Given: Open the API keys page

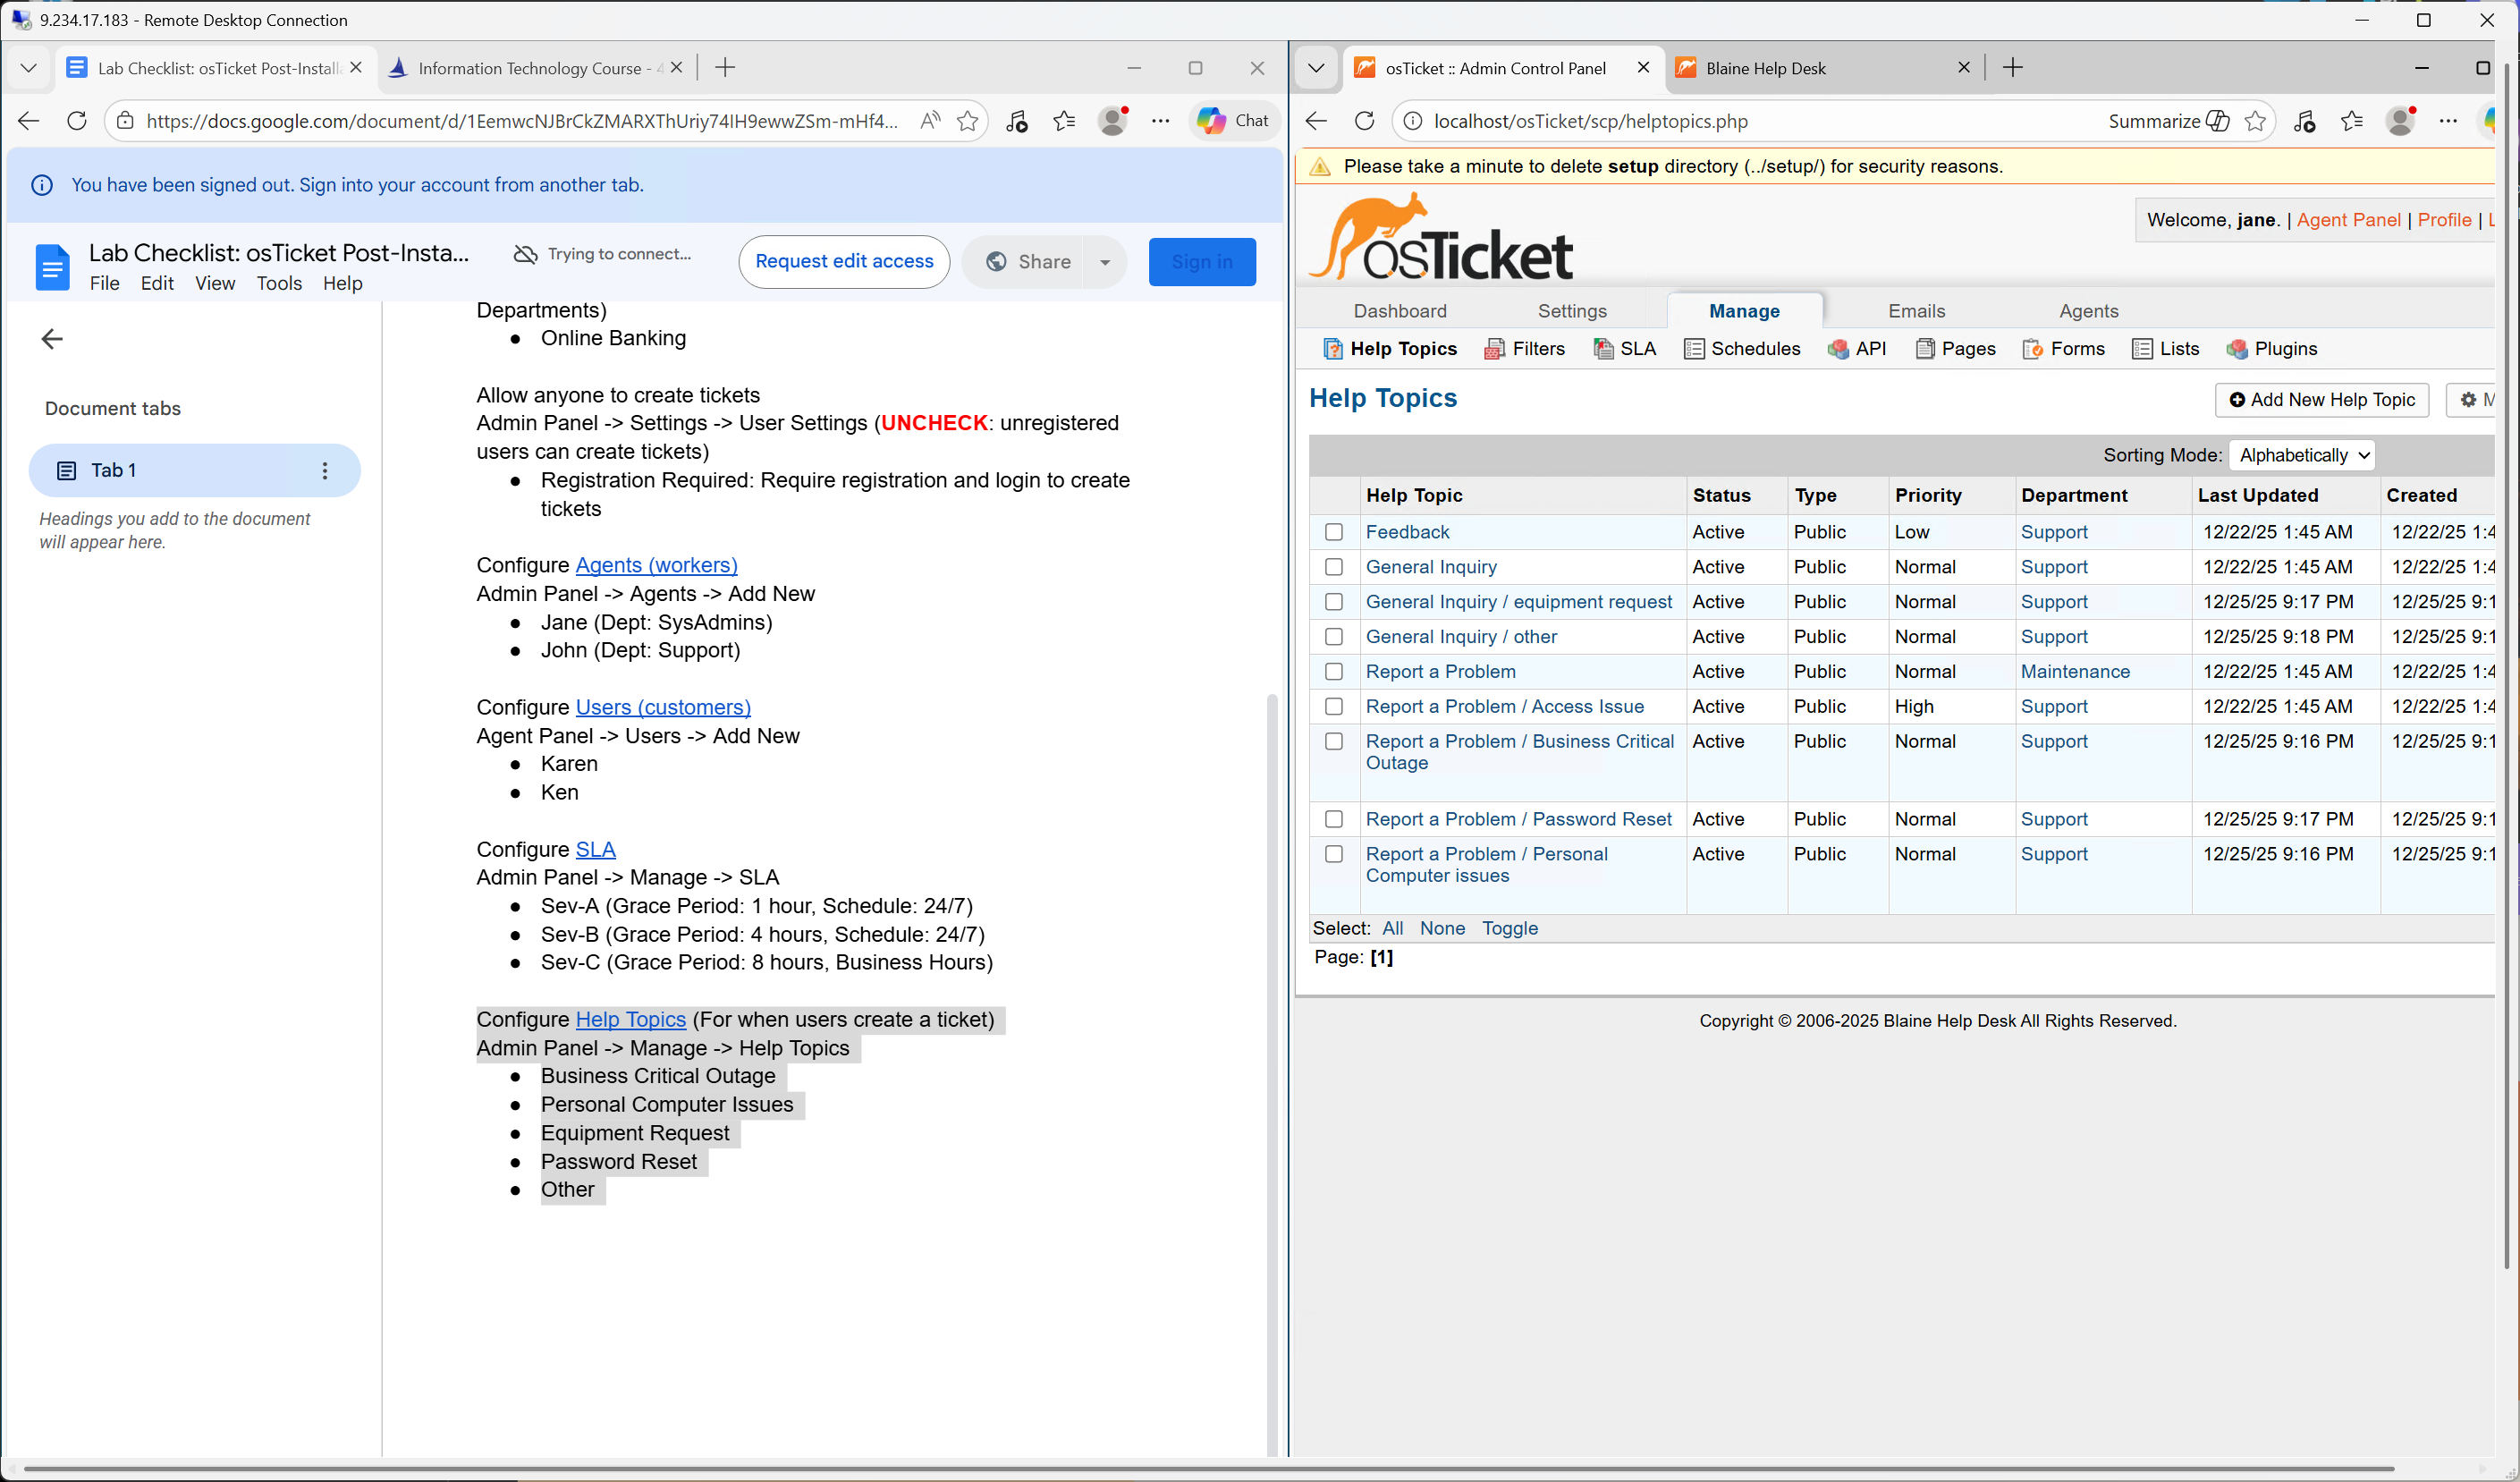Looking at the screenshot, I should coord(1858,349).
